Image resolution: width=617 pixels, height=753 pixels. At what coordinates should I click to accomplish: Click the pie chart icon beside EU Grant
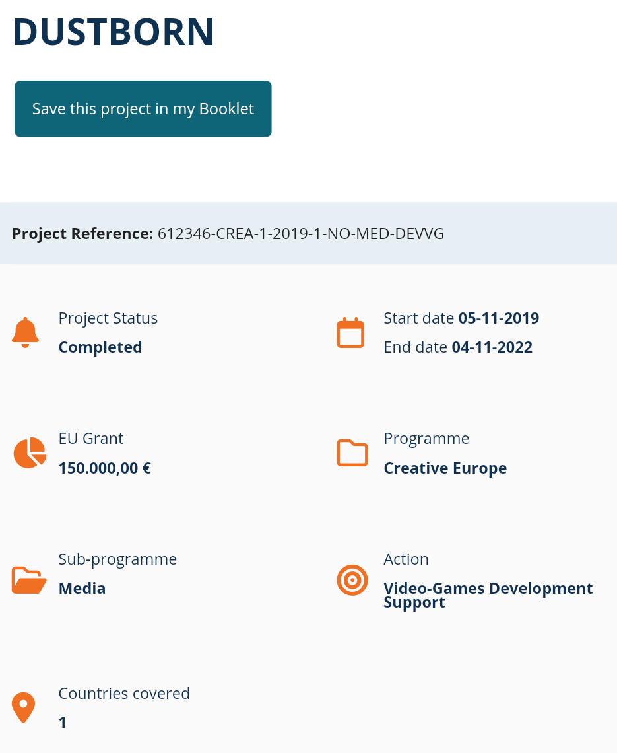click(30, 453)
